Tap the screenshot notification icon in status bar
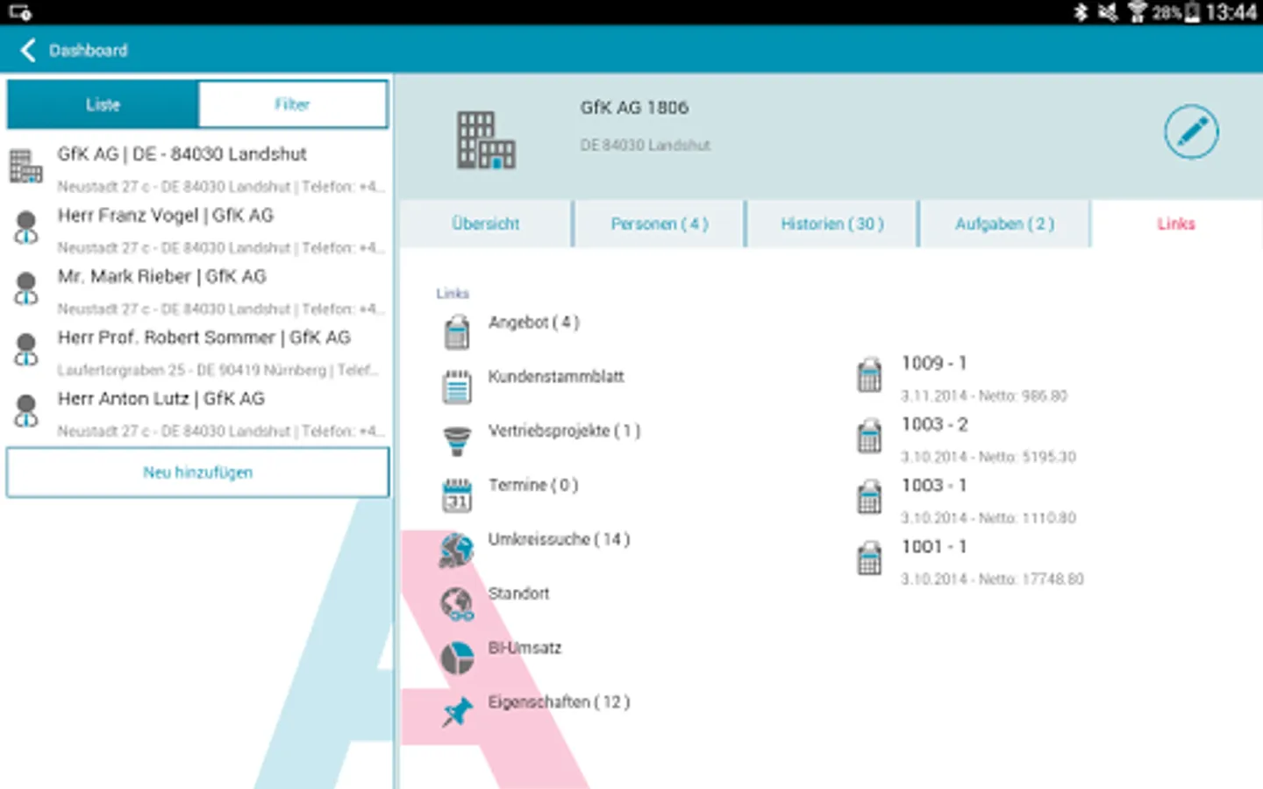The height and width of the screenshot is (789, 1263). [x=19, y=11]
